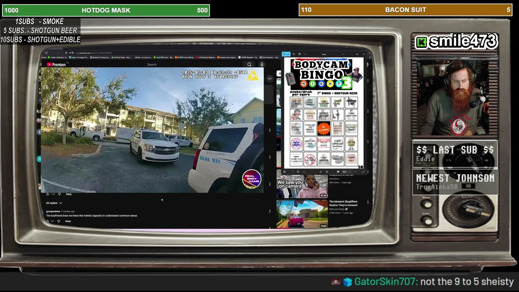Click the BACON SUIT goal bar

tap(405, 10)
